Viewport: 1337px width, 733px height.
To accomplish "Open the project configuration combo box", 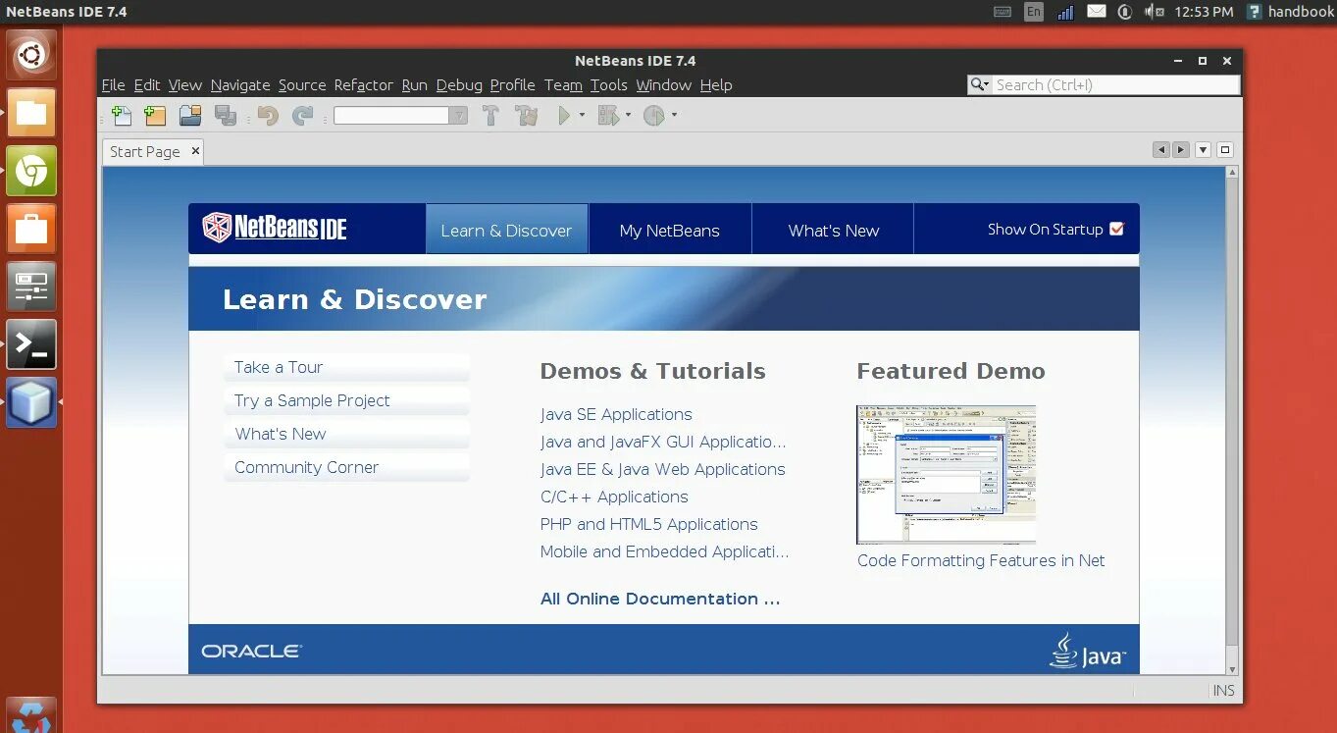I will coord(400,116).
